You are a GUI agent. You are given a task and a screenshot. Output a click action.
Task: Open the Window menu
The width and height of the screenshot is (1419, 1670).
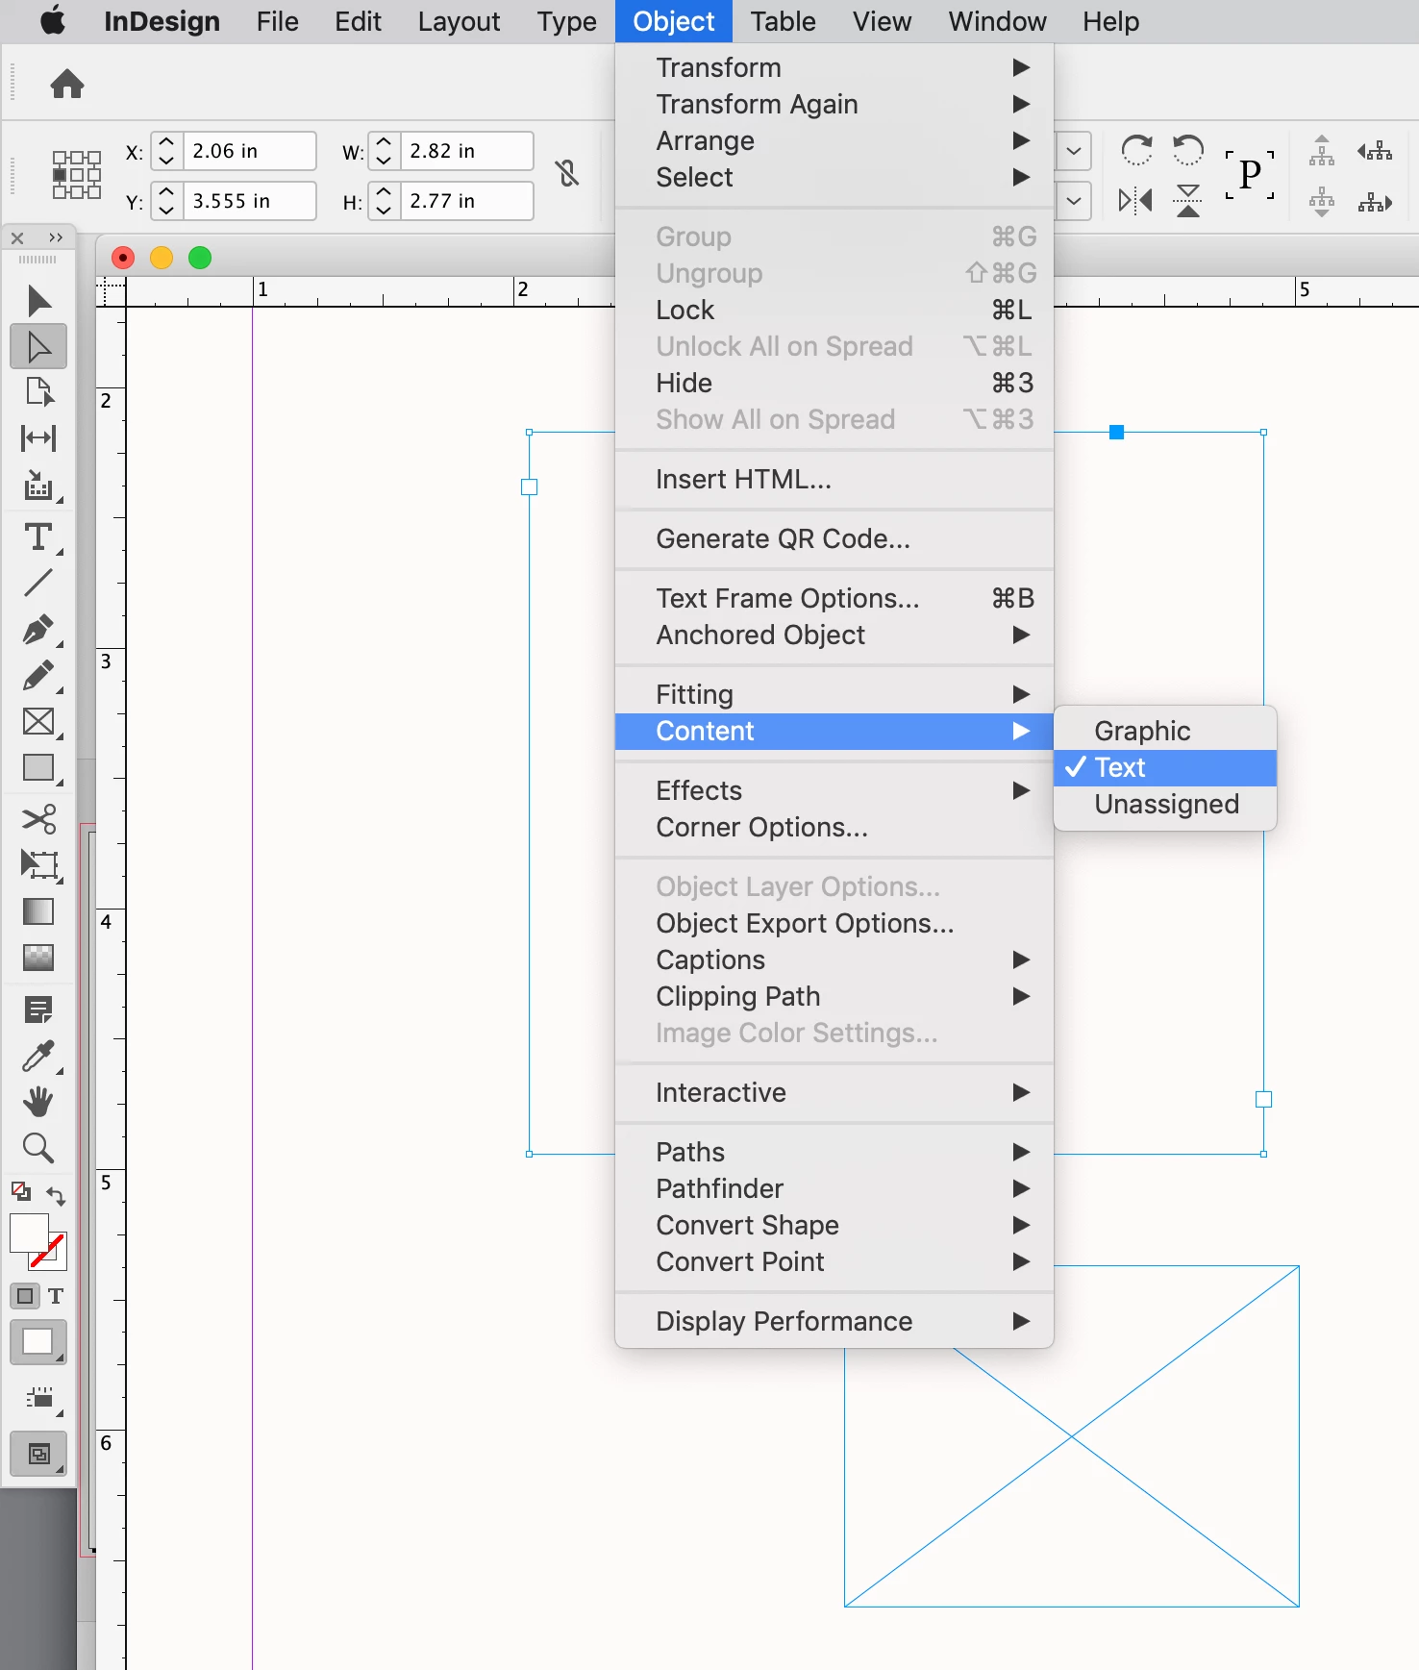click(997, 21)
